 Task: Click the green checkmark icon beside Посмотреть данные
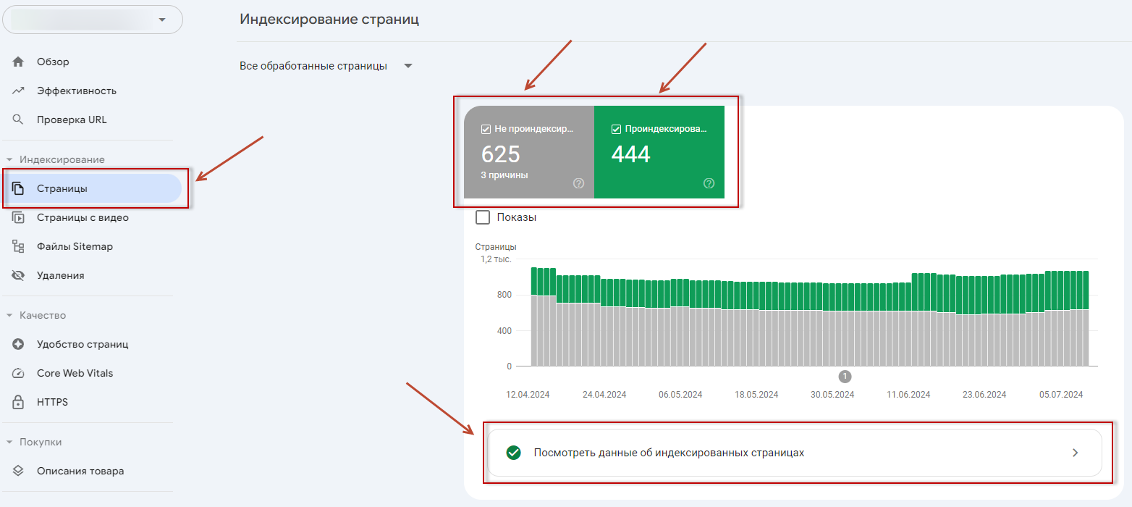point(514,453)
